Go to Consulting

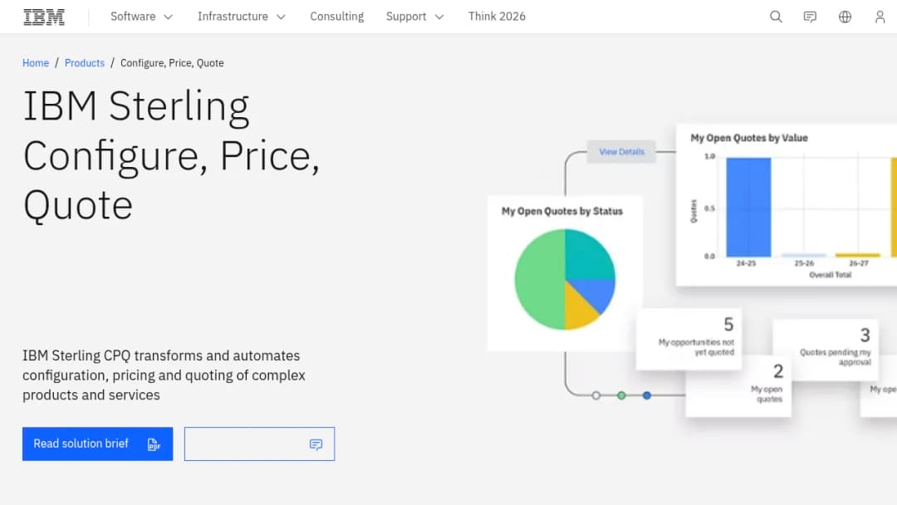pyautogui.click(x=337, y=17)
